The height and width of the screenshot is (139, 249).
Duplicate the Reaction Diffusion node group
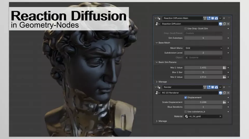(224, 24)
